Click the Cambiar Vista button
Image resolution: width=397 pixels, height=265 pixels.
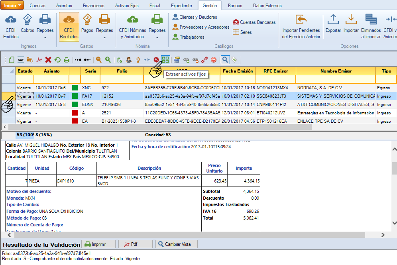tap(177, 244)
